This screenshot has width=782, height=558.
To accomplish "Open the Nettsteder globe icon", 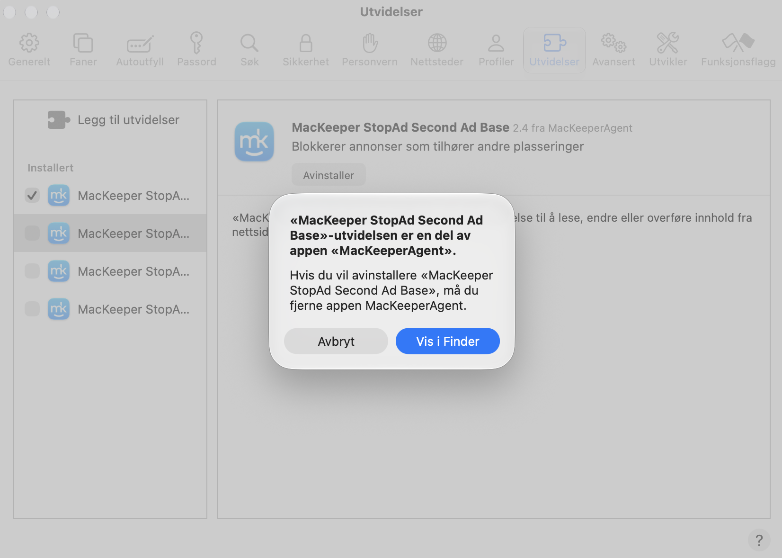I will point(437,43).
